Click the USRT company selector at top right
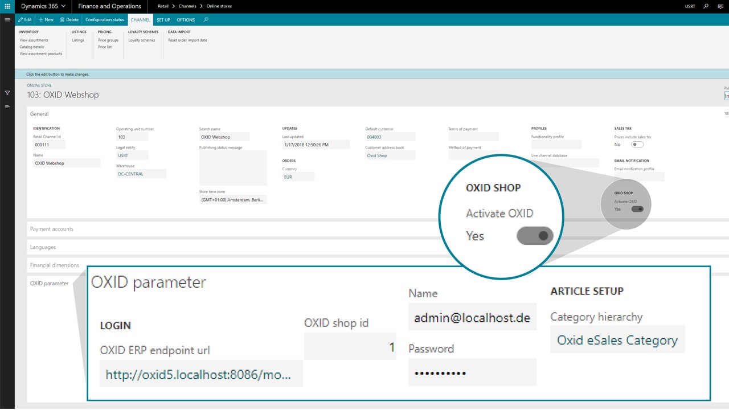 (x=690, y=6)
